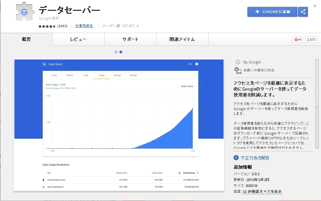Click the report abuse exclamation icon
Viewport: 321px width, 201px height.
[236, 158]
